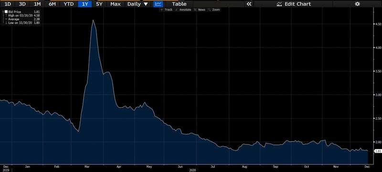Screen dimensions: 382x172
Task: Click the Mar x-axis label
Action: (87, 167)
